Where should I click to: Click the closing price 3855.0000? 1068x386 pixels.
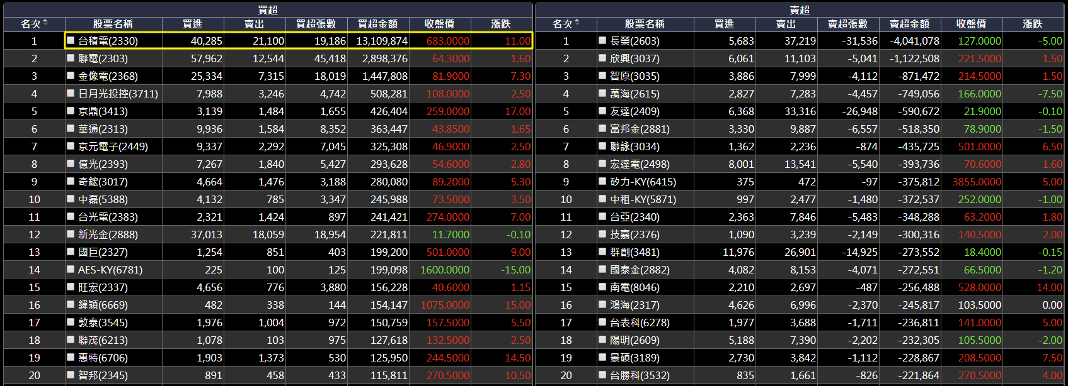(977, 182)
